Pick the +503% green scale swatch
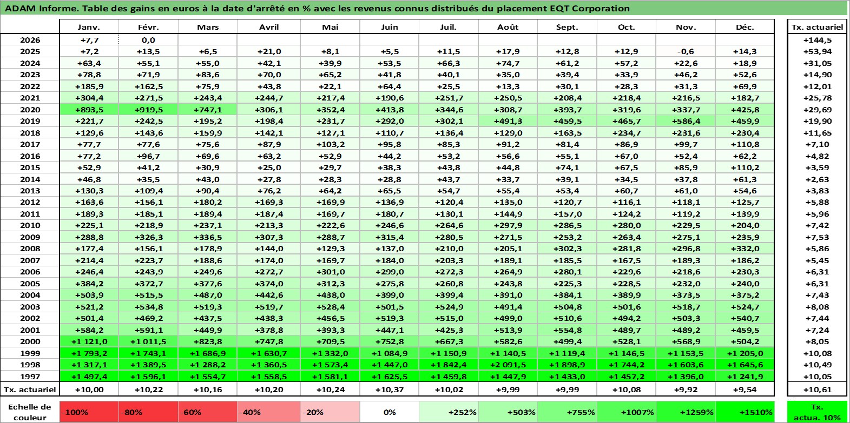The width and height of the screenshot is (850, 423). tap(508, 412)
